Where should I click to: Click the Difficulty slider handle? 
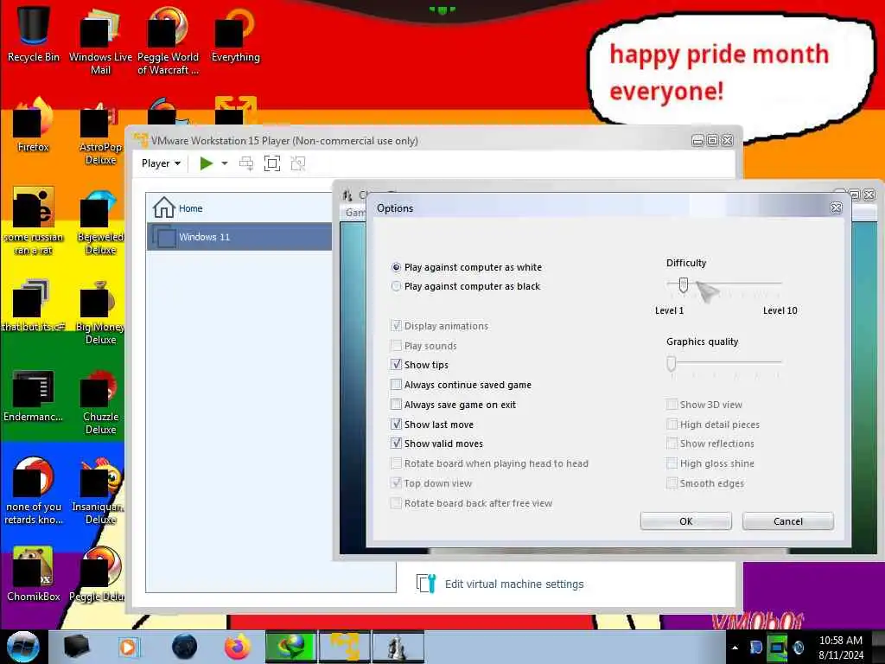pyautogui.click(x=683, y=285)
